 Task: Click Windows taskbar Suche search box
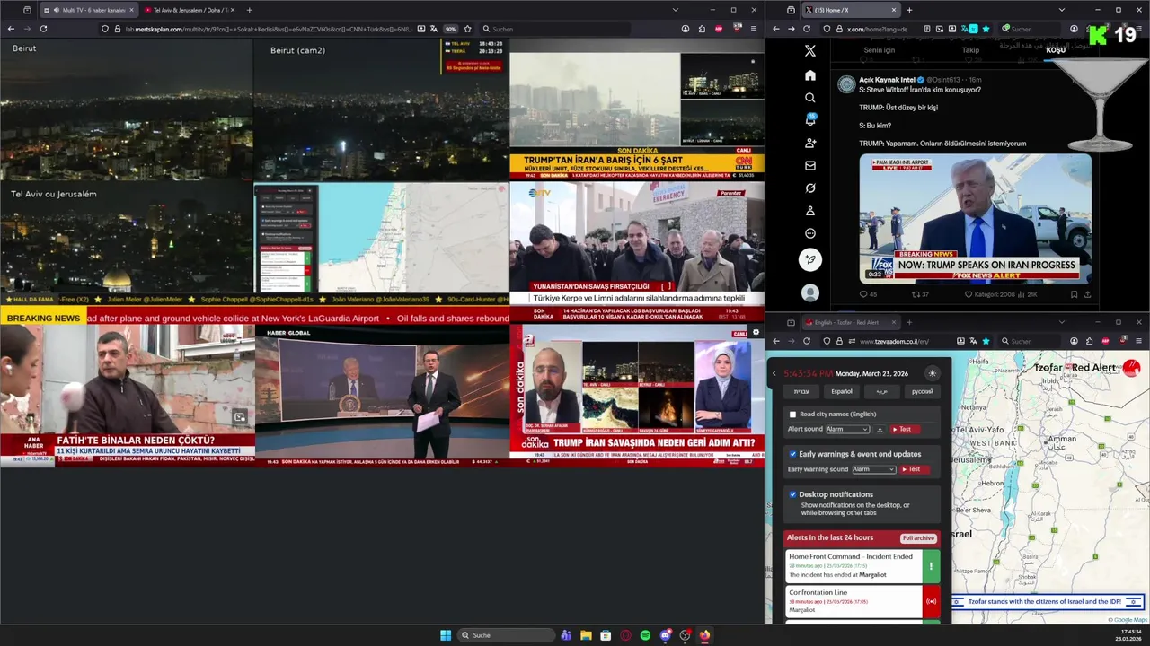pyautogui.click(x=506, y=635)
